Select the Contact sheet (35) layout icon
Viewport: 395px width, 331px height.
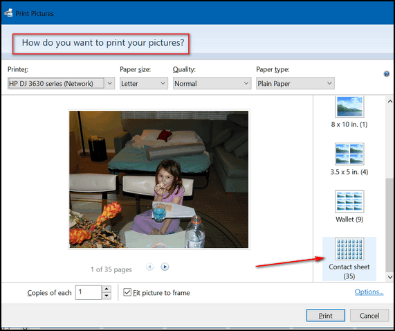pyautogui.click(x=349, y=249)
